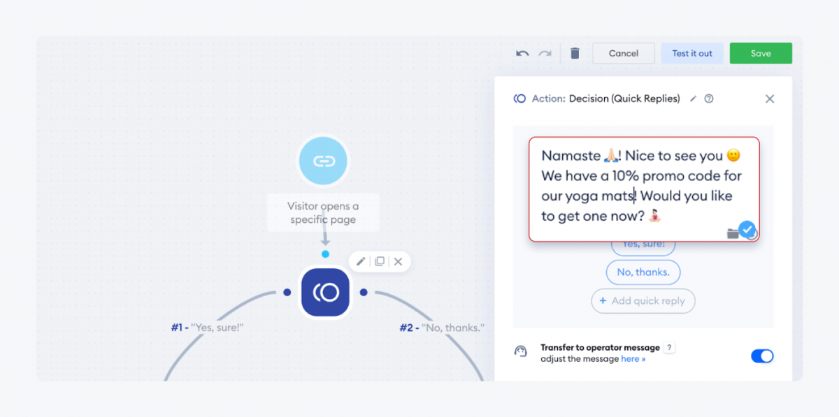
Task: Remove the node via its X icon
Action: pos(398,261)
